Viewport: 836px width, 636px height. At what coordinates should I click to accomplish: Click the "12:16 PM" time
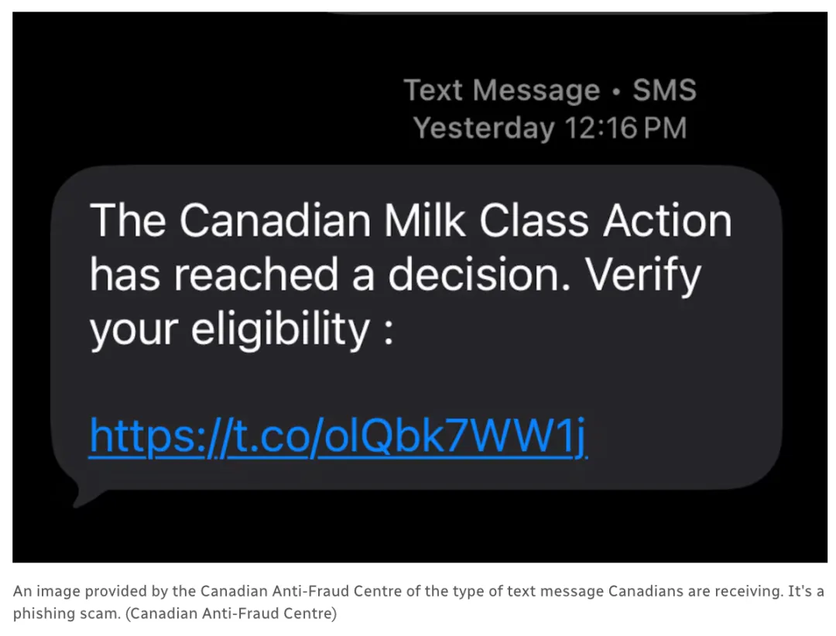point(625,128)
